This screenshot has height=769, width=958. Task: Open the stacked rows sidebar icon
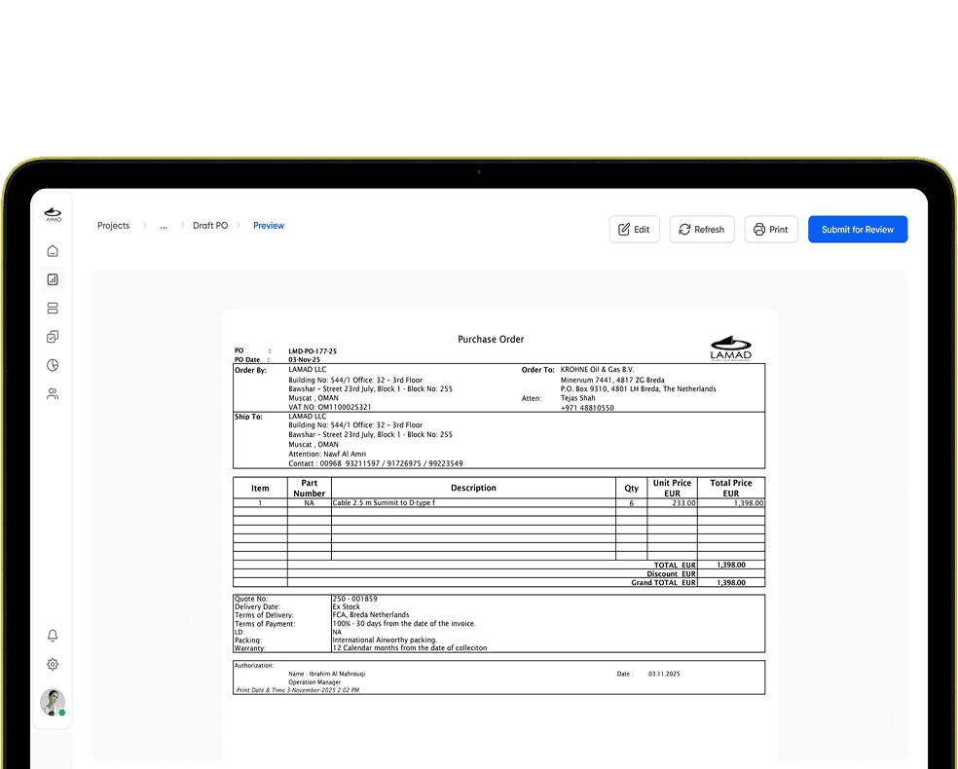(53, 309)
